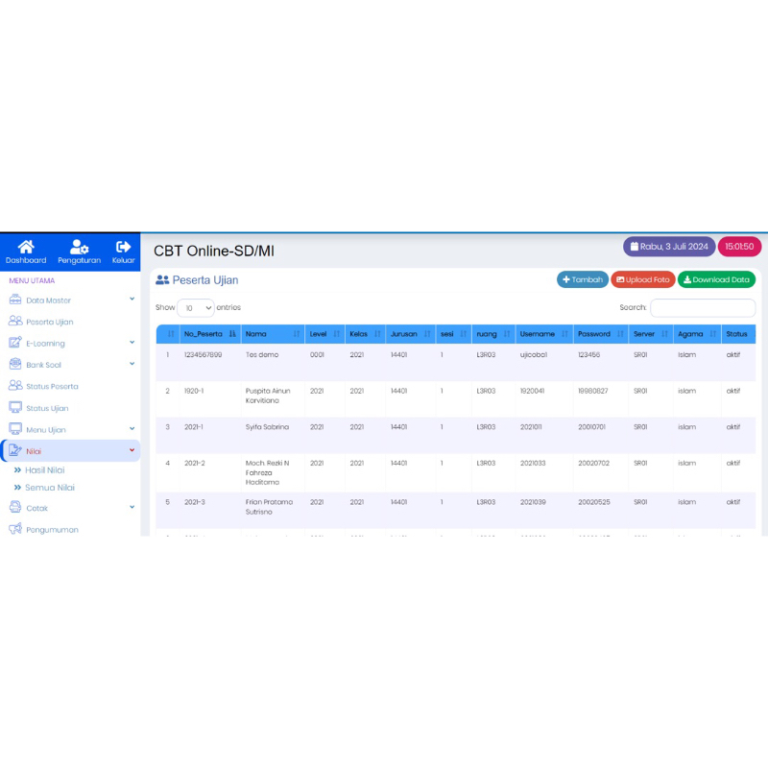Open the Pengumuman megaphone icon
The image size is (768, 768).
pyautogui.click(x=15, y=529)
